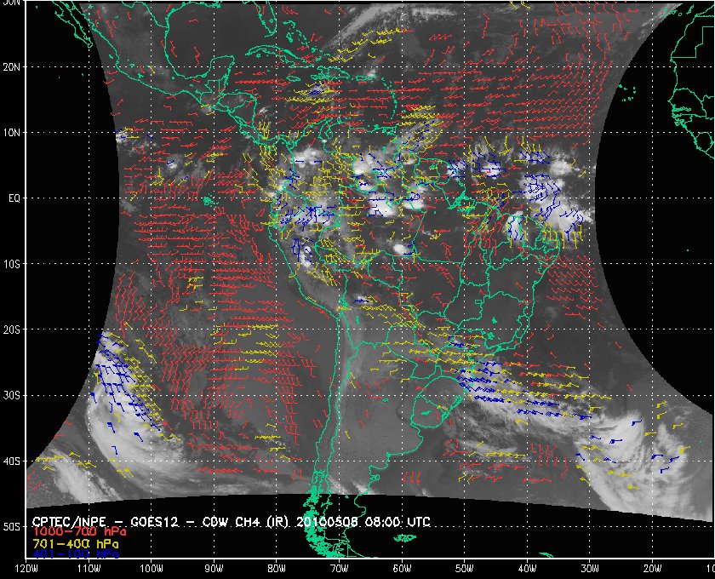Click the '90W' longitude label
This screenshot has height=579, width=715.
click(214, 569)
